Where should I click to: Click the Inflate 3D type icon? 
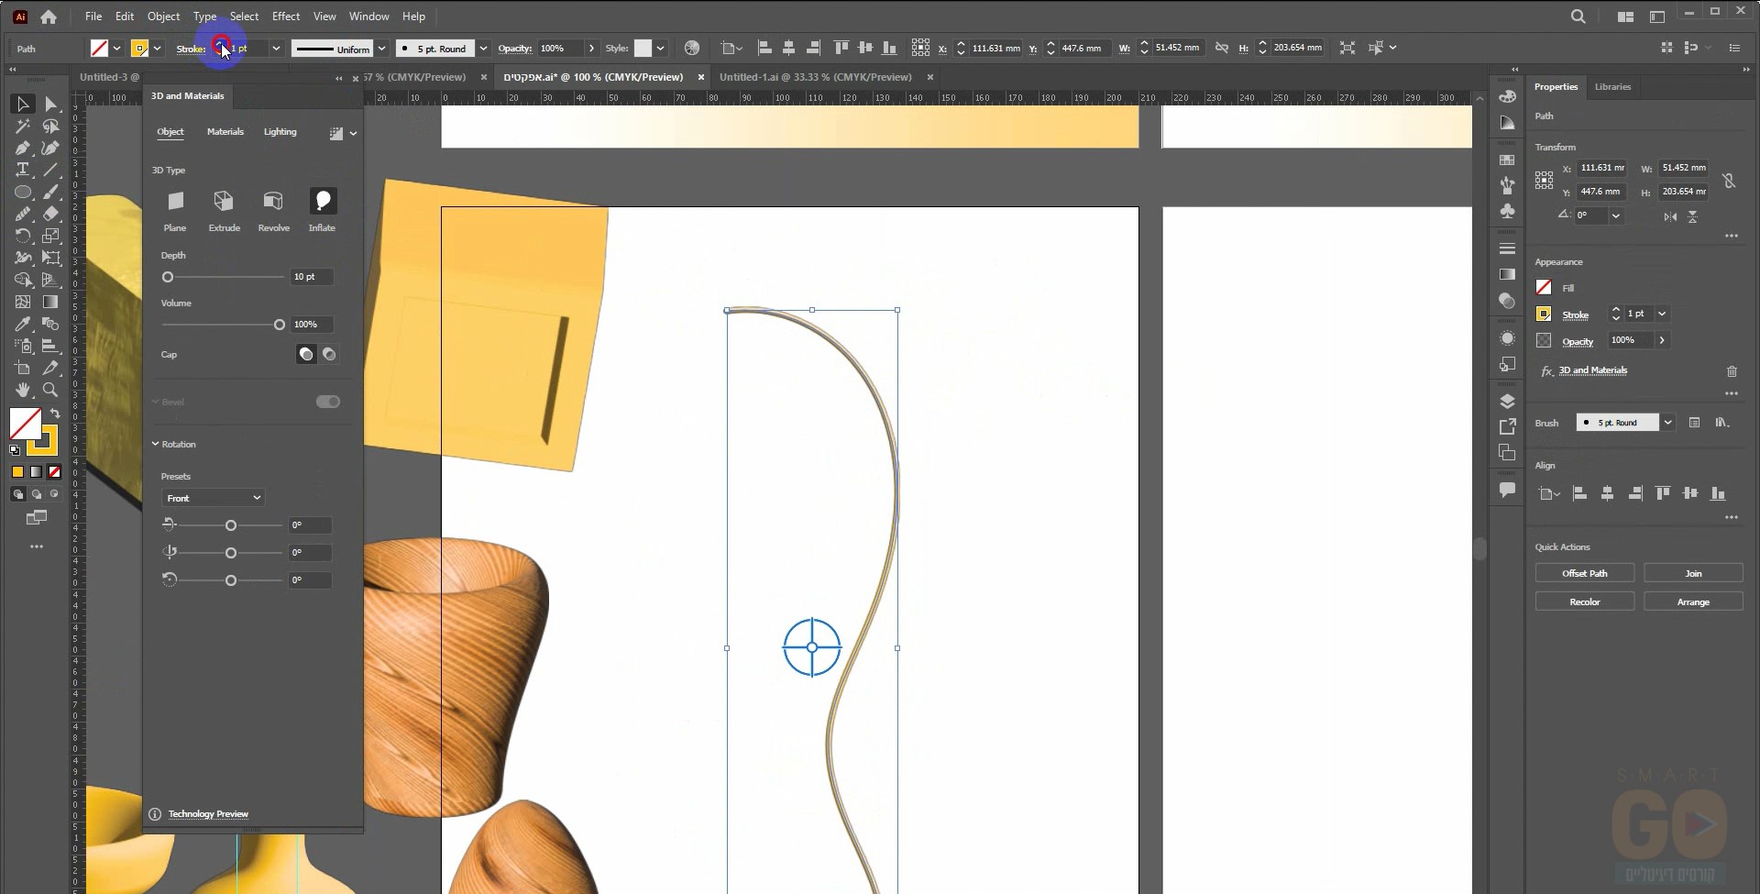[x=323, y=201]
